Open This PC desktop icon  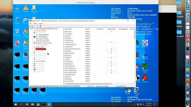coord(17,9)
